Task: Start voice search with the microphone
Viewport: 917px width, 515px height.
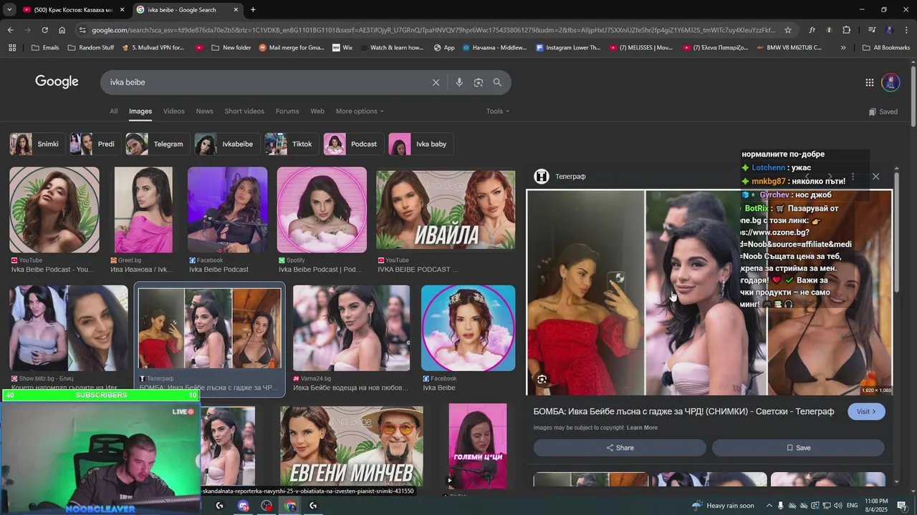Action: pos(459,82)
